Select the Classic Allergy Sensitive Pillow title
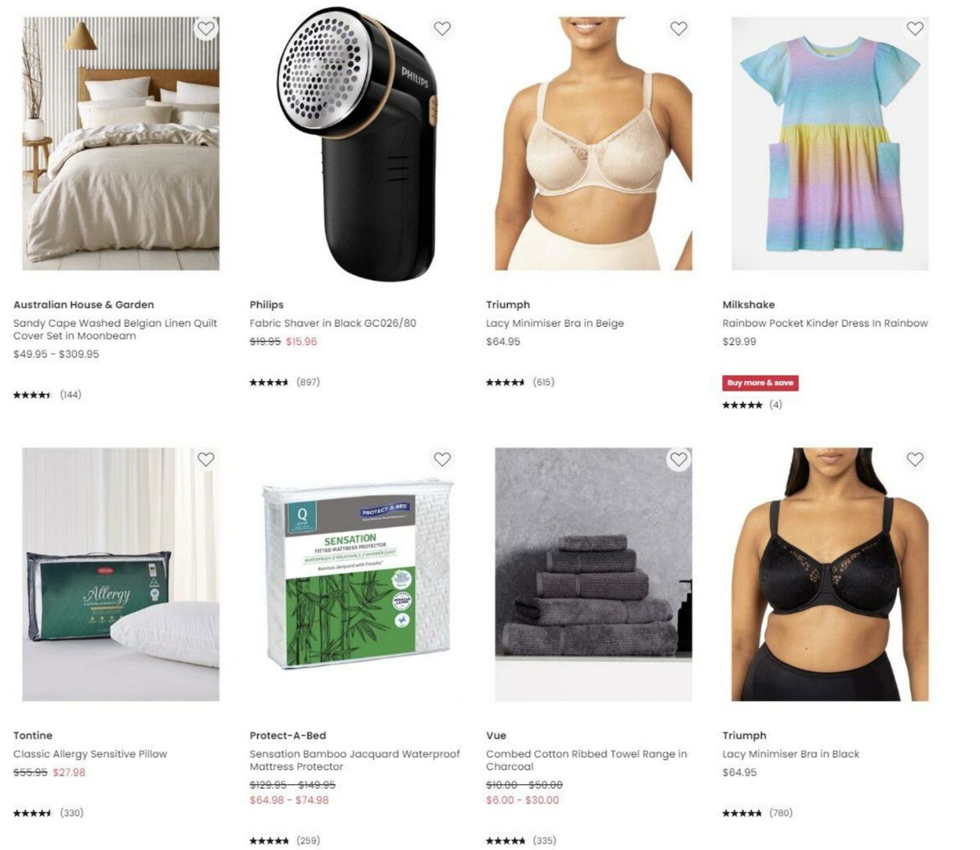Image resolution: width=980 pixels, height=850 pixels. (x=90, y=754)
